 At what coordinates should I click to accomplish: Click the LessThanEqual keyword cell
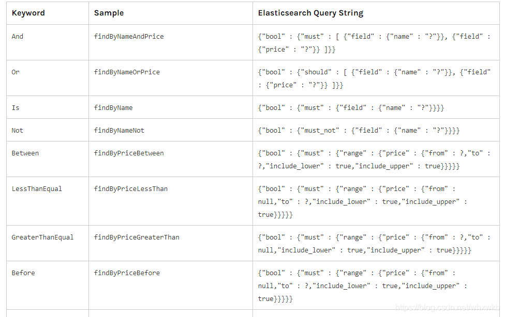point(37,189)
